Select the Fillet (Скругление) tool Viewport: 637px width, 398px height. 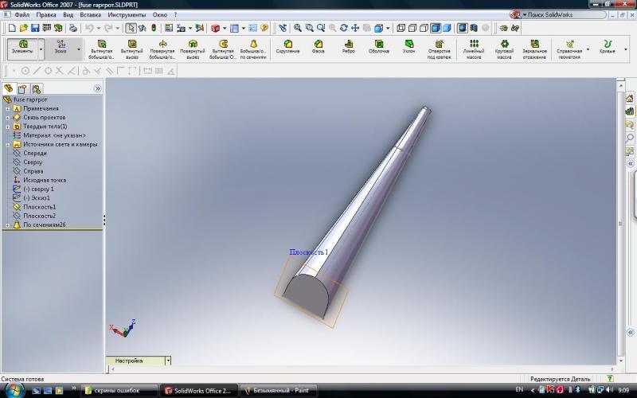(287, 46)
